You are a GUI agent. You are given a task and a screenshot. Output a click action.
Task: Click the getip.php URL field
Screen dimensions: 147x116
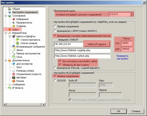pyautogui.click(x=82, y=51)
